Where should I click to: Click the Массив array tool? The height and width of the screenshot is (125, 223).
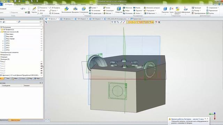click(x=107, y=13)
